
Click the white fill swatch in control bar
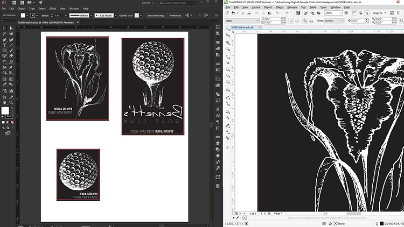[x=23, y=16]
